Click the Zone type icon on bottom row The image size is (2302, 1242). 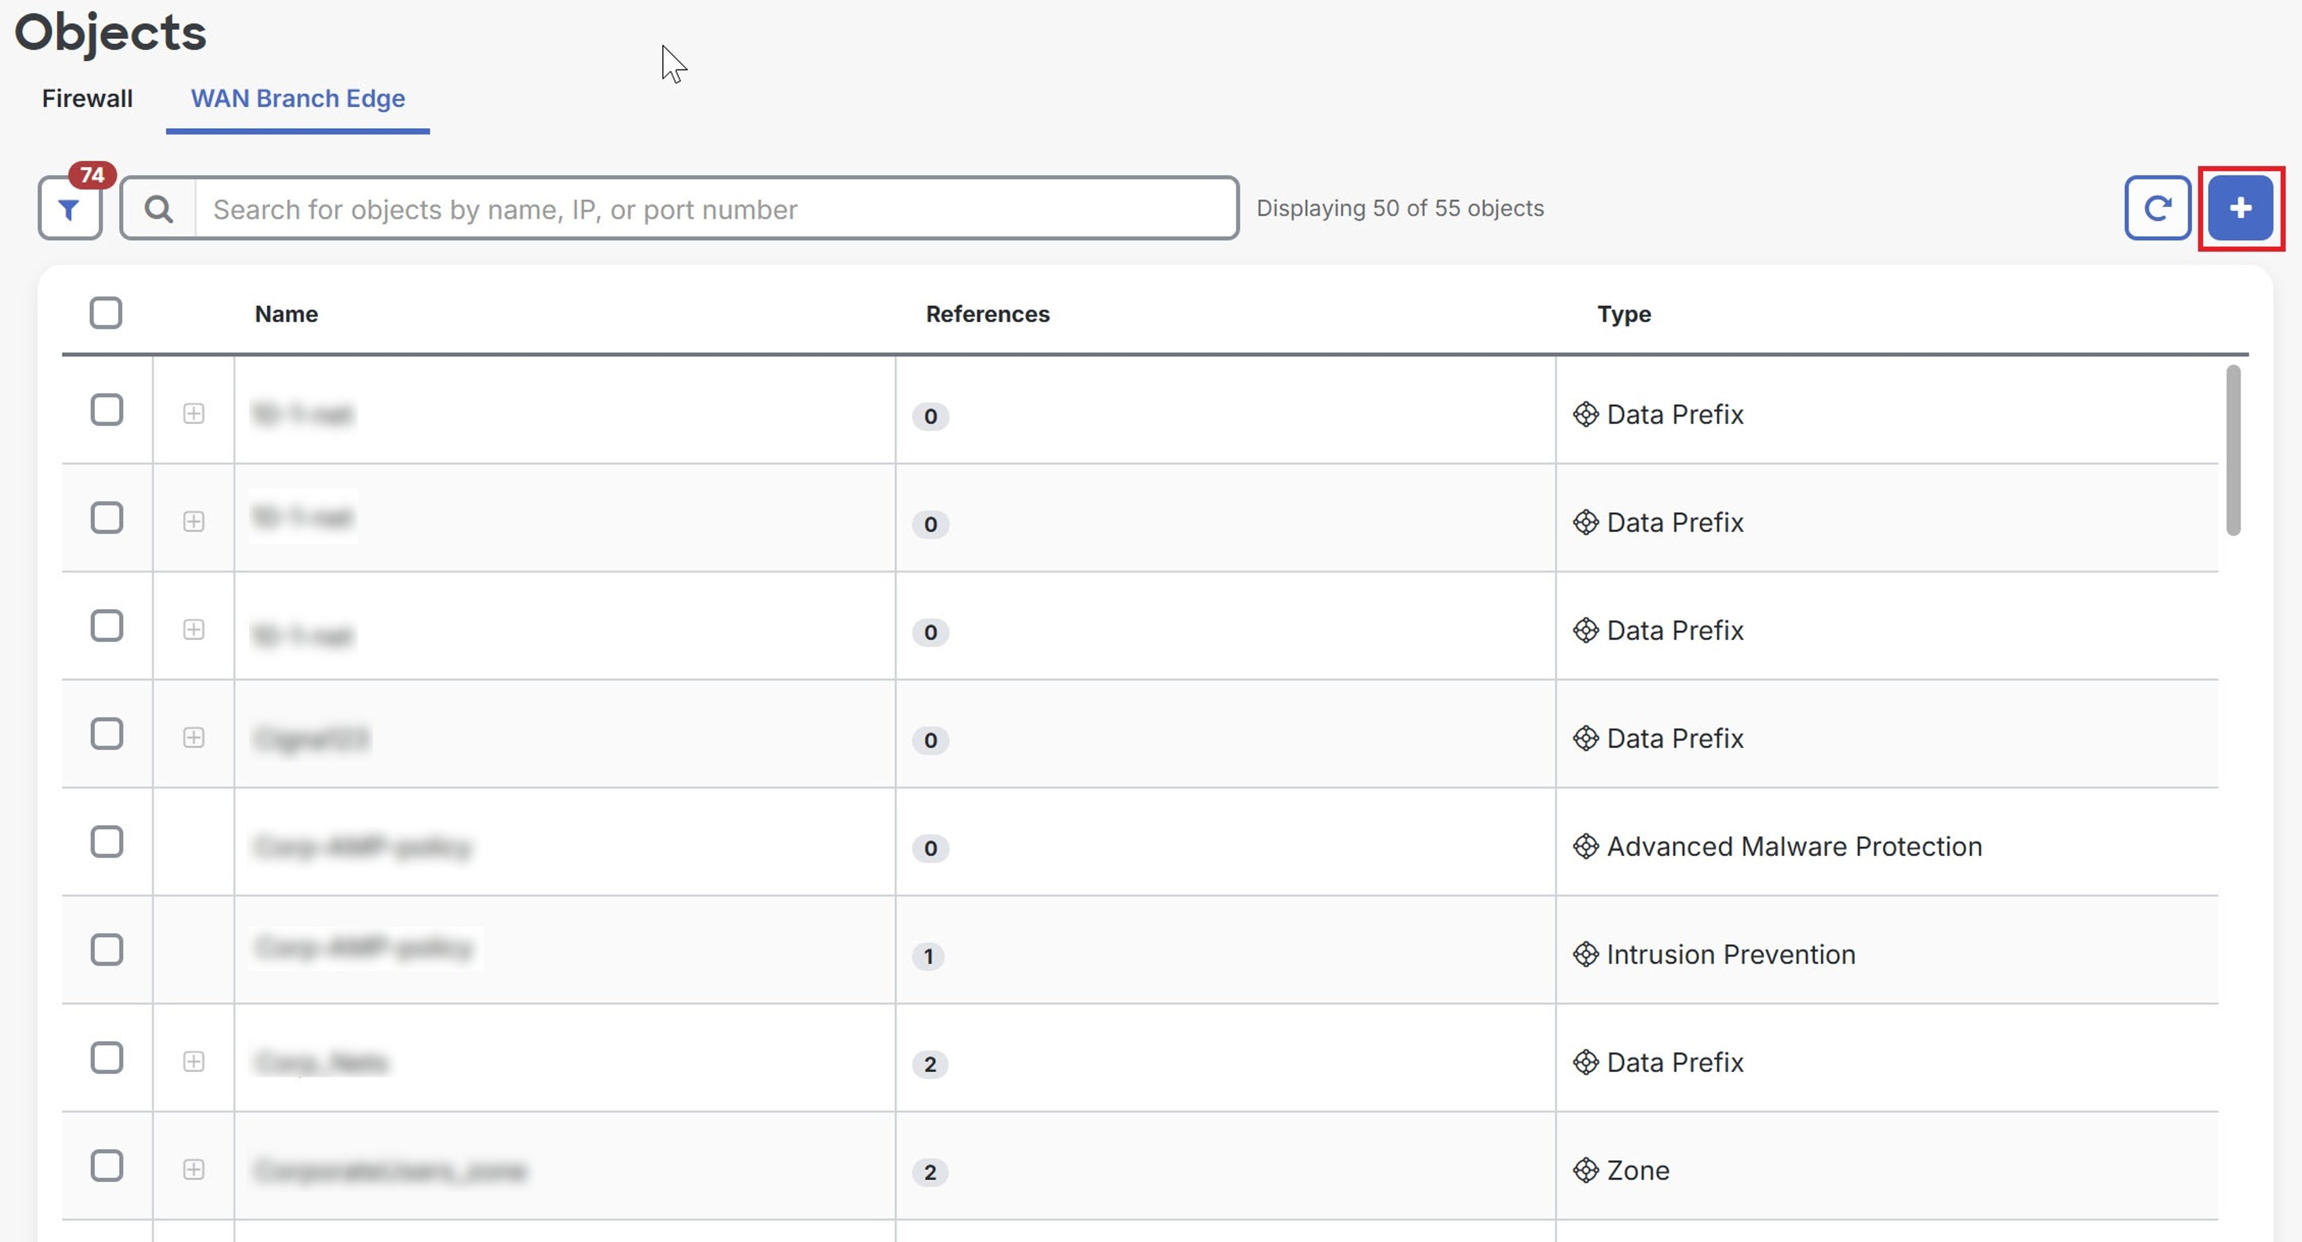click(1586, 1170)
